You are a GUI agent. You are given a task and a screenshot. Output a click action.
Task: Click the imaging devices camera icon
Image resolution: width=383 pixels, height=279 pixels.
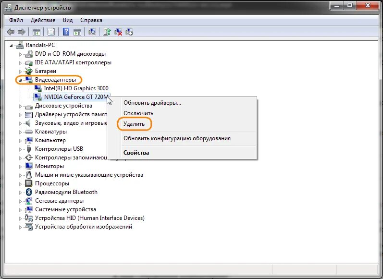click(x=28, y=227)
